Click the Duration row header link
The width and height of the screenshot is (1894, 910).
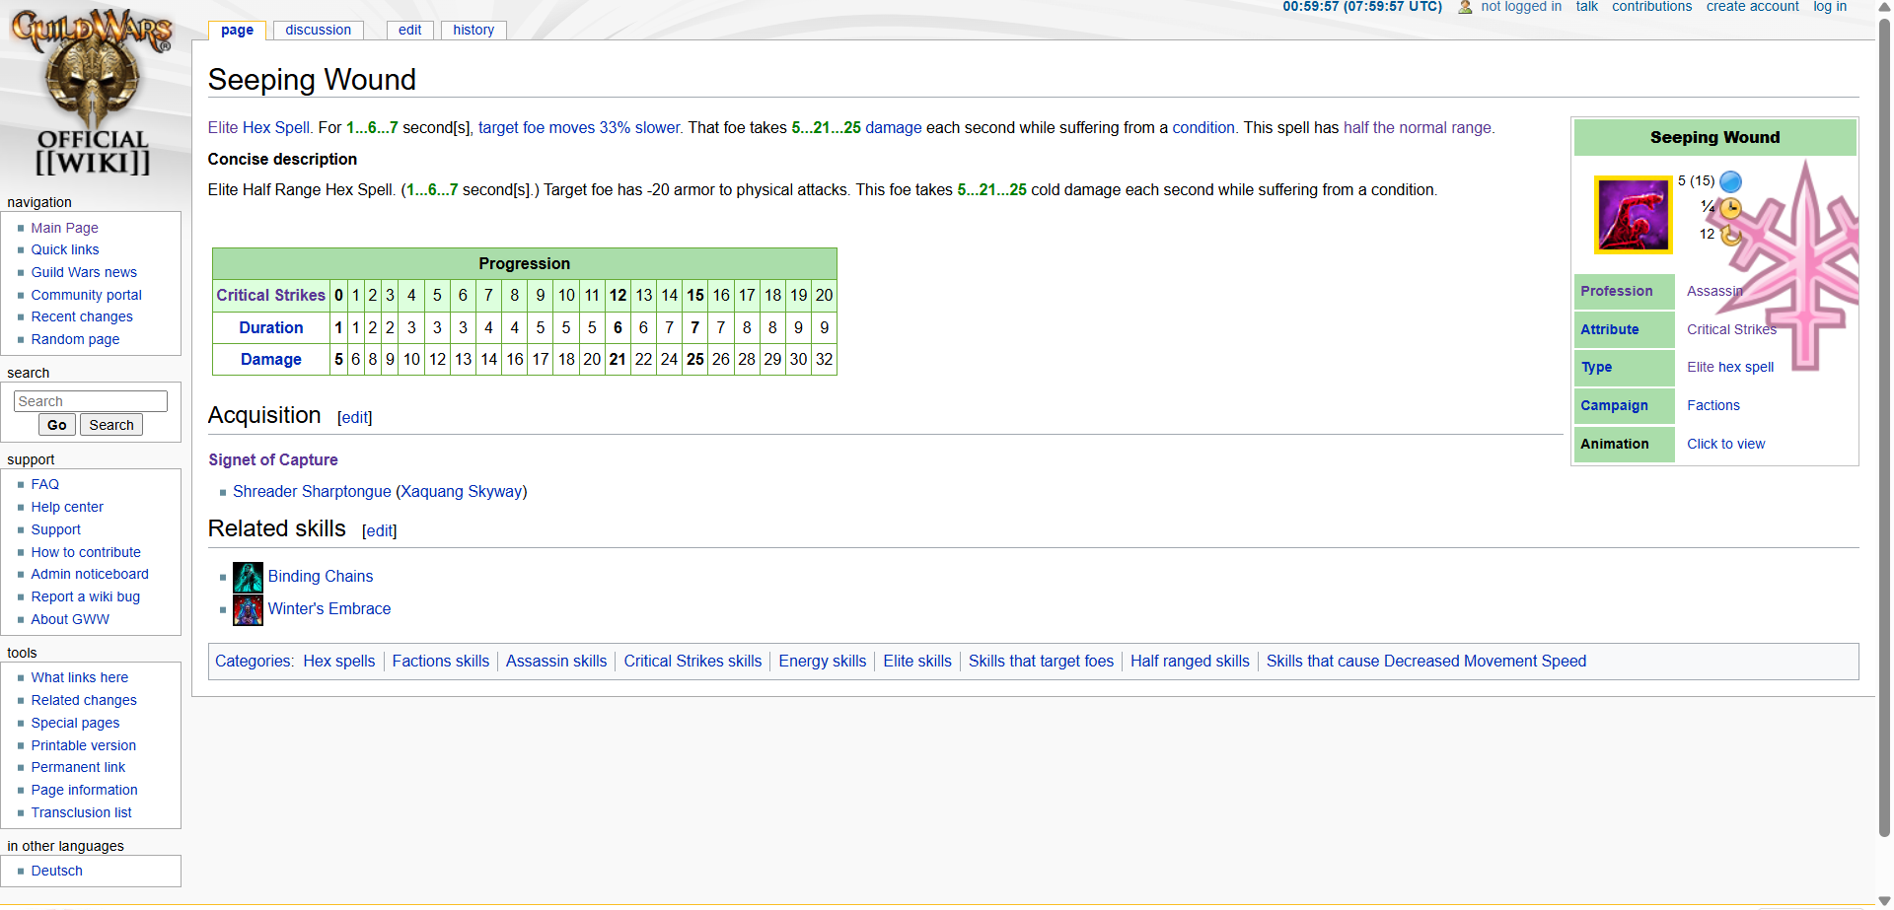271,327
